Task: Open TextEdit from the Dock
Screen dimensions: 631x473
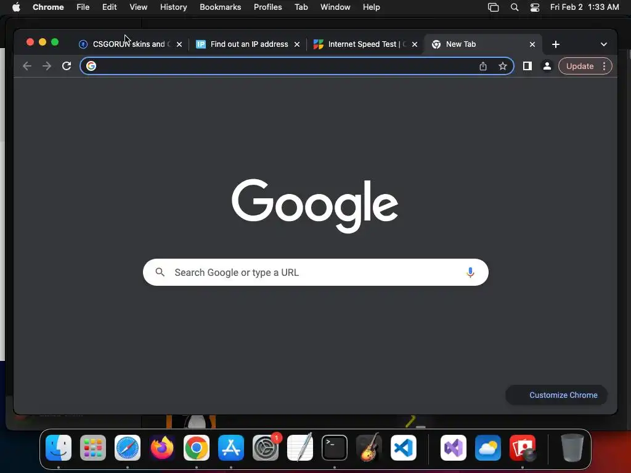Action: [x=300, y=448]
